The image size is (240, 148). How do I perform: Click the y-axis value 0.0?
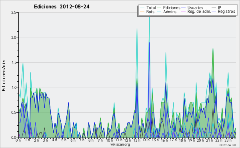14,138
